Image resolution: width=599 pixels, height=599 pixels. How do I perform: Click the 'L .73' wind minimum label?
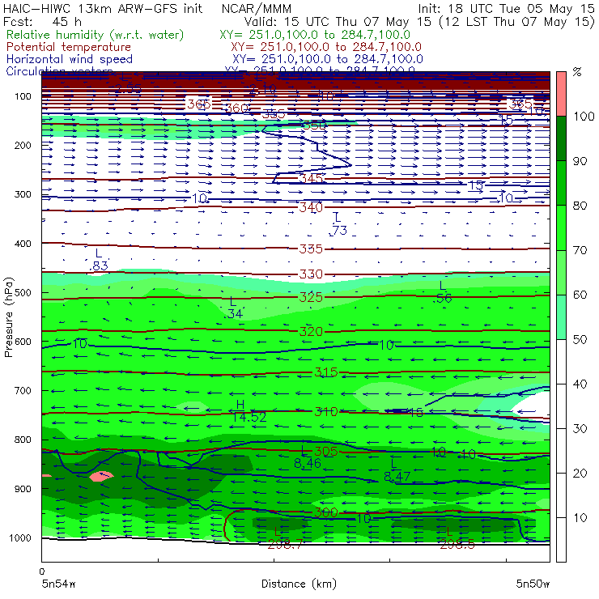pos(338,225)
